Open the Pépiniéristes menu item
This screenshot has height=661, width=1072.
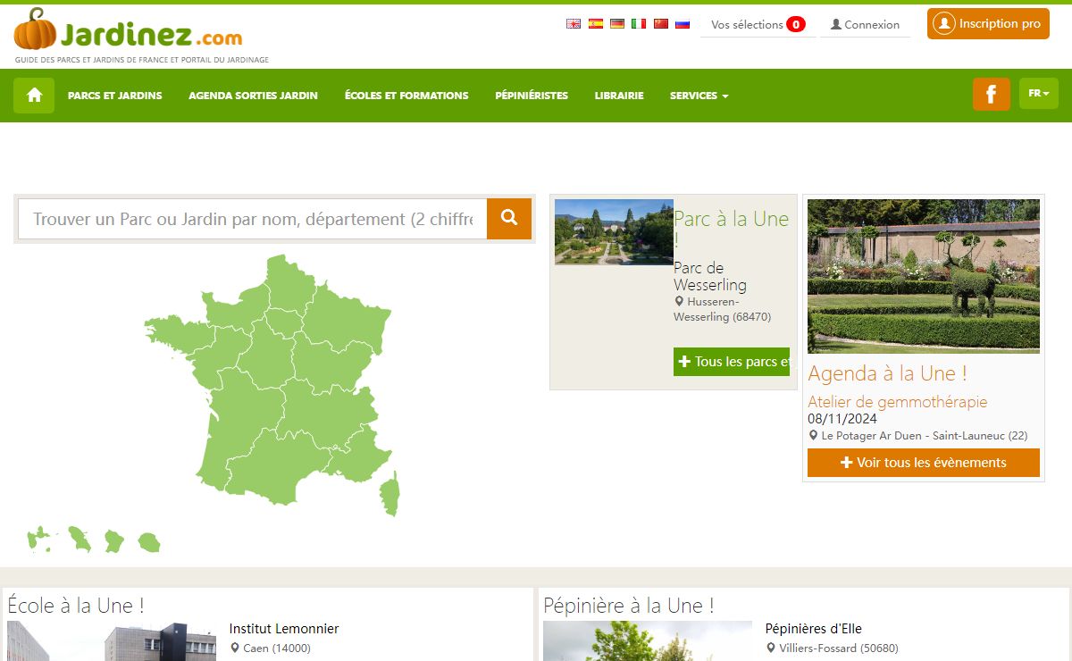pyautogui.click(x=532, y=96)
